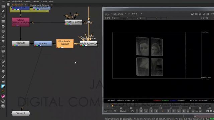The image size is (214, 120).
Task: Switch to the Background Renders tab
Action: tap(39, 5)
